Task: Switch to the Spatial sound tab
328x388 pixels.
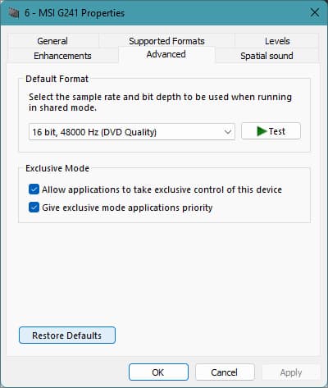Action: [x=266, y=56]
